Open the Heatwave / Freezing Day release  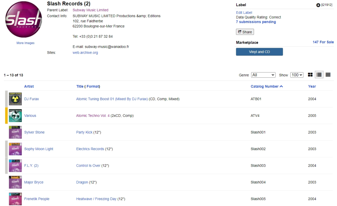[96, 199]
